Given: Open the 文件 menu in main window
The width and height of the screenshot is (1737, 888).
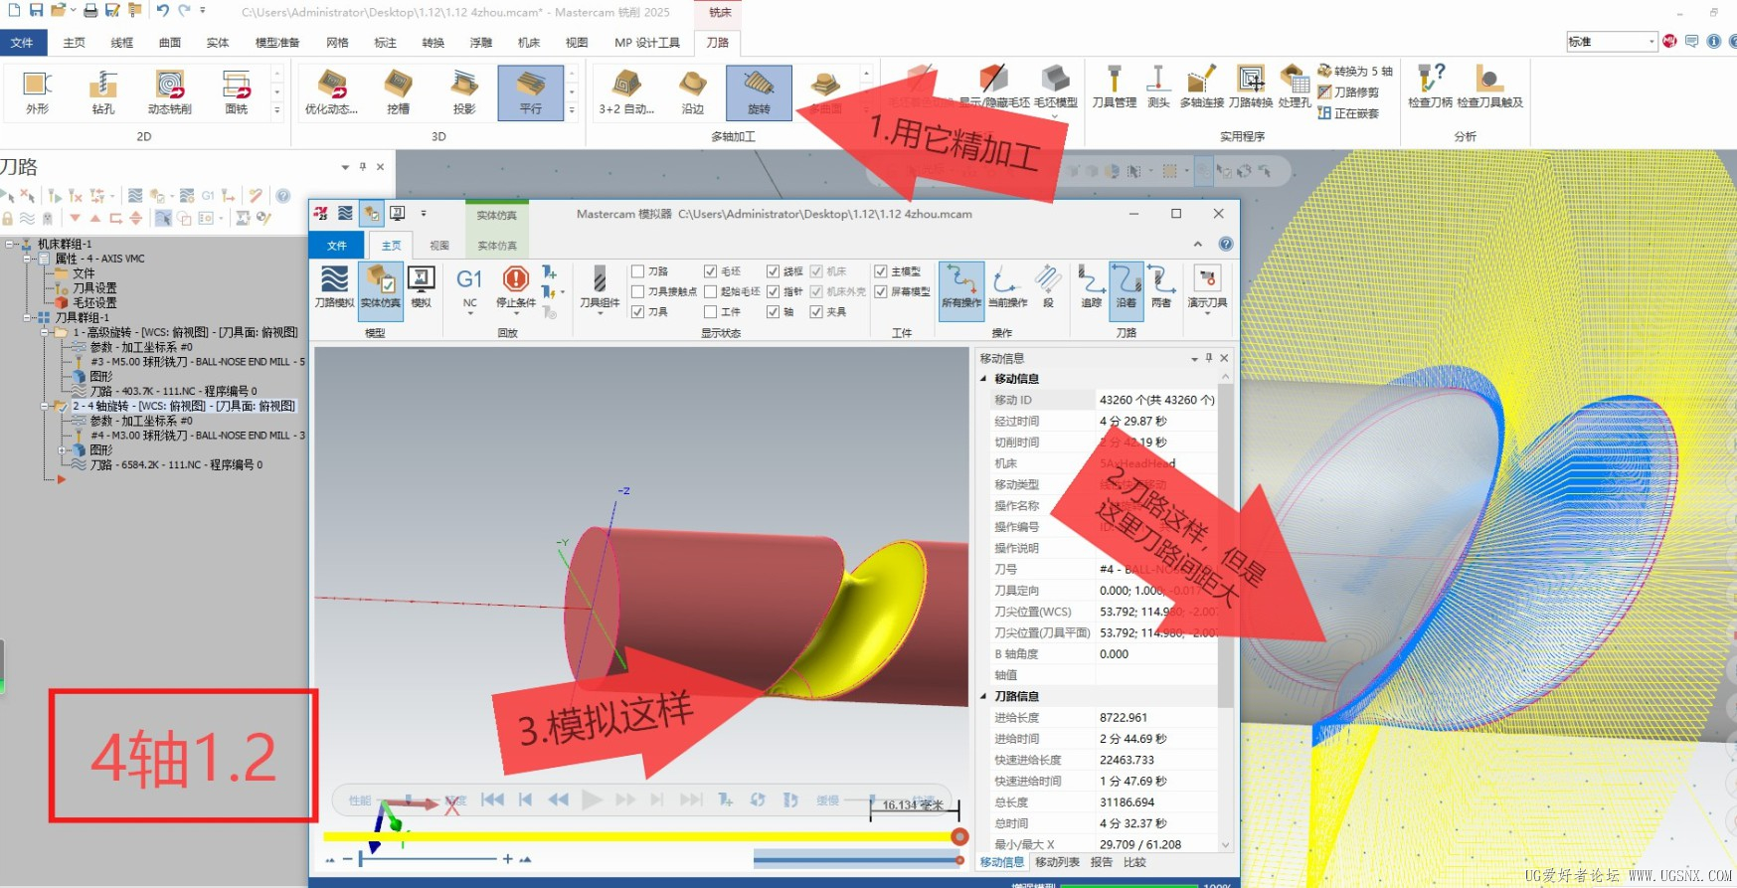Looking at the screenshot, I should [x=22, y=43].
